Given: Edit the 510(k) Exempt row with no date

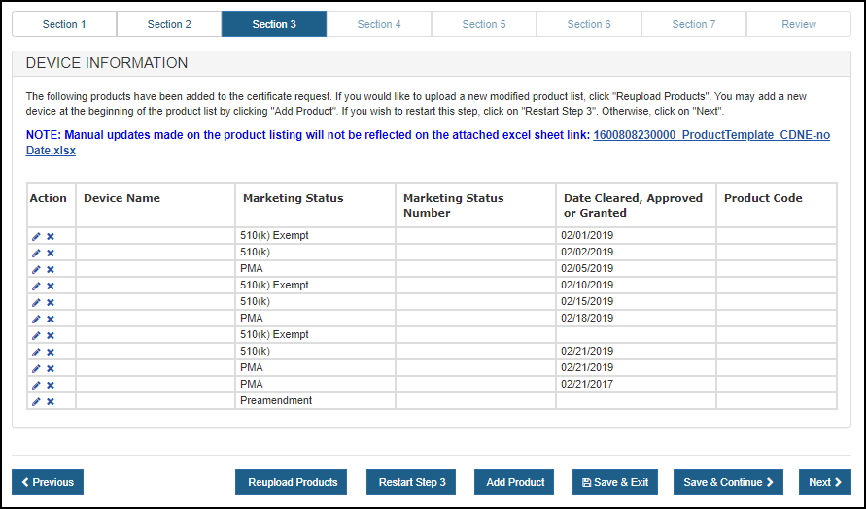Looking at the screenshot, I should [36, 335].
